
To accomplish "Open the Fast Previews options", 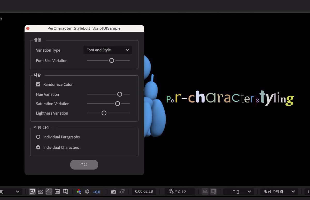I will tap(32, 191).
